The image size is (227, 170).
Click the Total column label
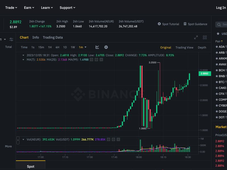9,47
